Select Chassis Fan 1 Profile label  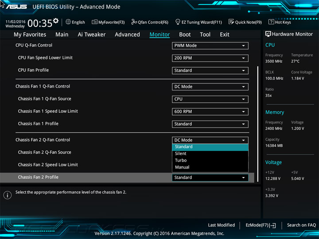(38, 123)
